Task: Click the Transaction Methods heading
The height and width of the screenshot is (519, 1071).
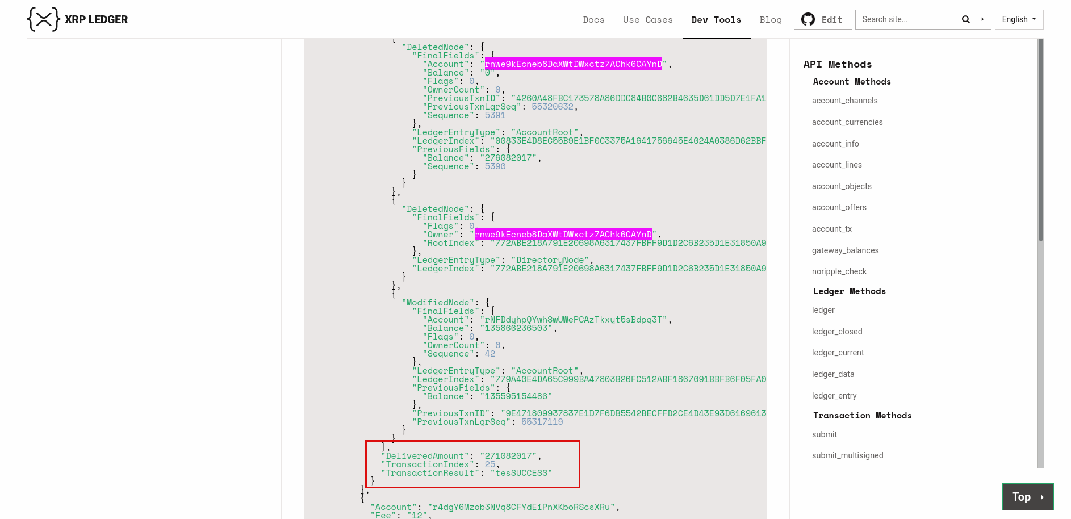Action: point(863,416)
